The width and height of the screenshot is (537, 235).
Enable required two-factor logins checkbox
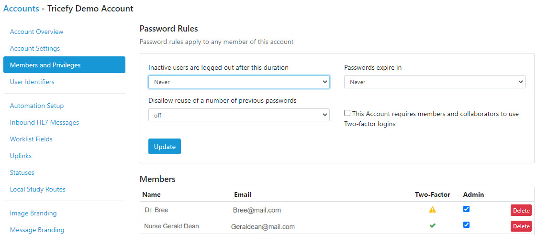(347, 114)
